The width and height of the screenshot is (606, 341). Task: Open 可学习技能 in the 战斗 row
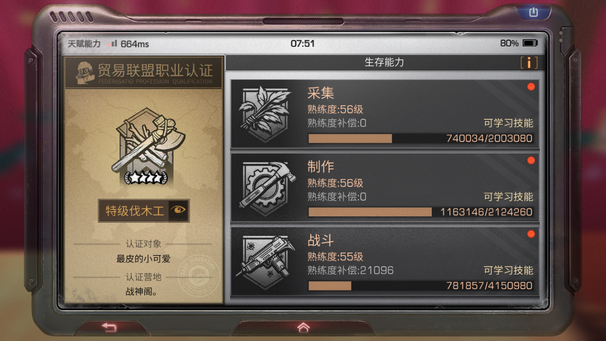(x=508, y=270)
